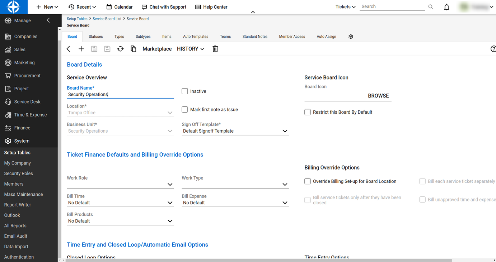Screen dimensions: 496x262
Task: Go to Service Board List breadcrumb link
Action: pyautogui.click(x=107, y=19)
